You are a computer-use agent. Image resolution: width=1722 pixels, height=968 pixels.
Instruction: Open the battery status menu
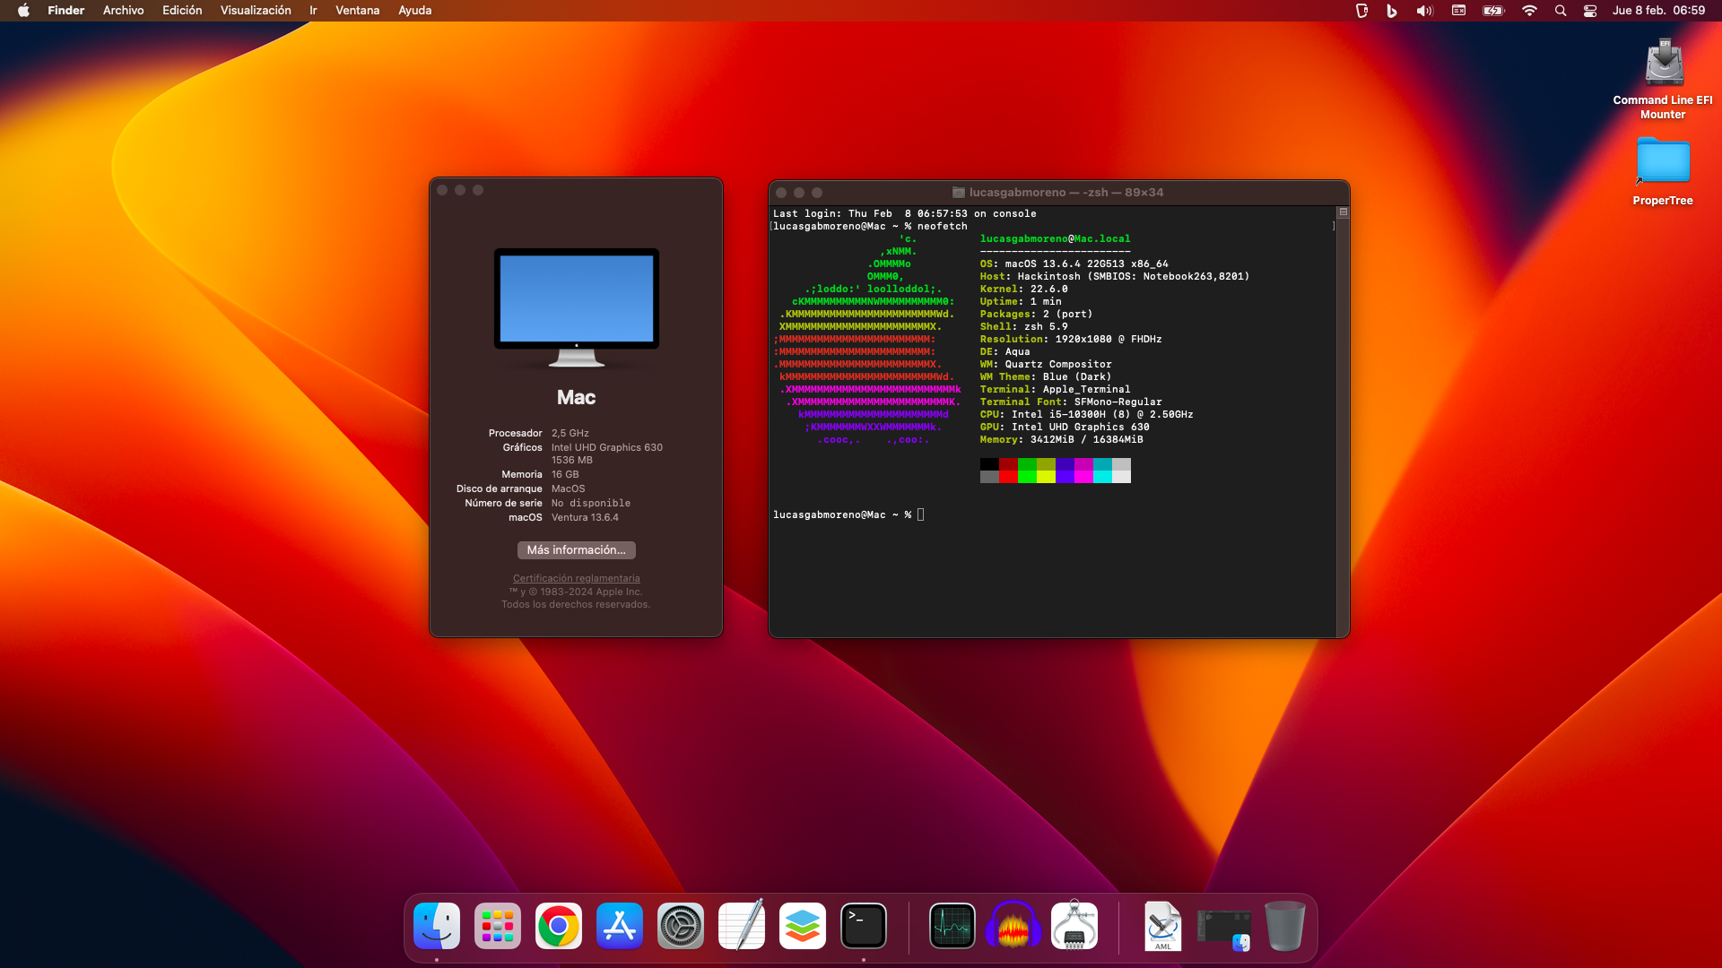(x=1493, y=11)
